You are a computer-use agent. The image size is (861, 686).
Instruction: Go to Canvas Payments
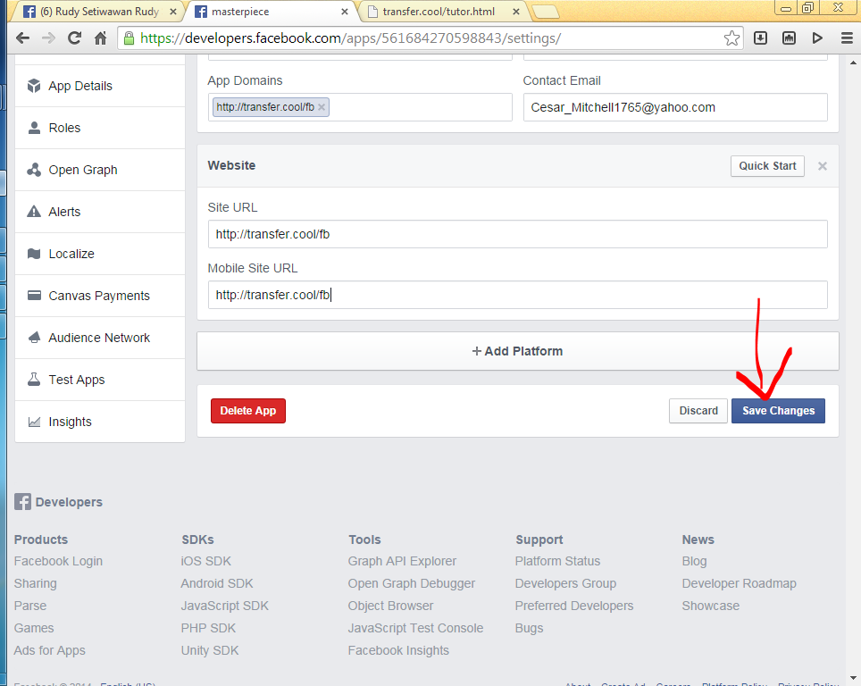(100, 296)
